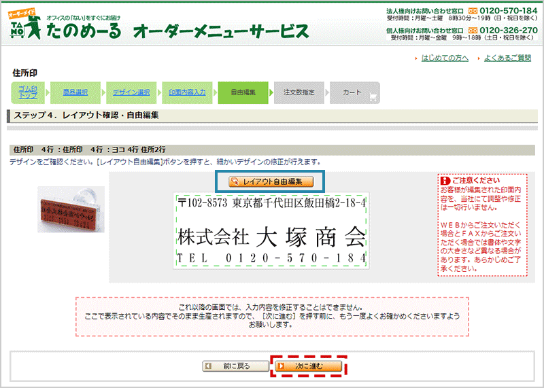Viewport: 544px width, 388px height.
Task: Click the Tanomail runner mascot logo
Action: (26, 25)
